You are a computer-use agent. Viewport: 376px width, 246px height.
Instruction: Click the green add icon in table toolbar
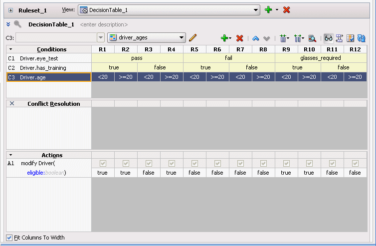pos(224,38)
